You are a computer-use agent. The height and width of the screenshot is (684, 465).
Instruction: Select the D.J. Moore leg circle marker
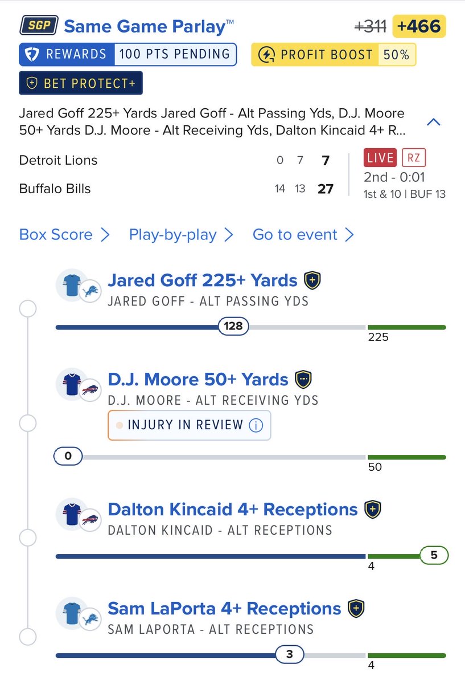(x=27, y=424)
